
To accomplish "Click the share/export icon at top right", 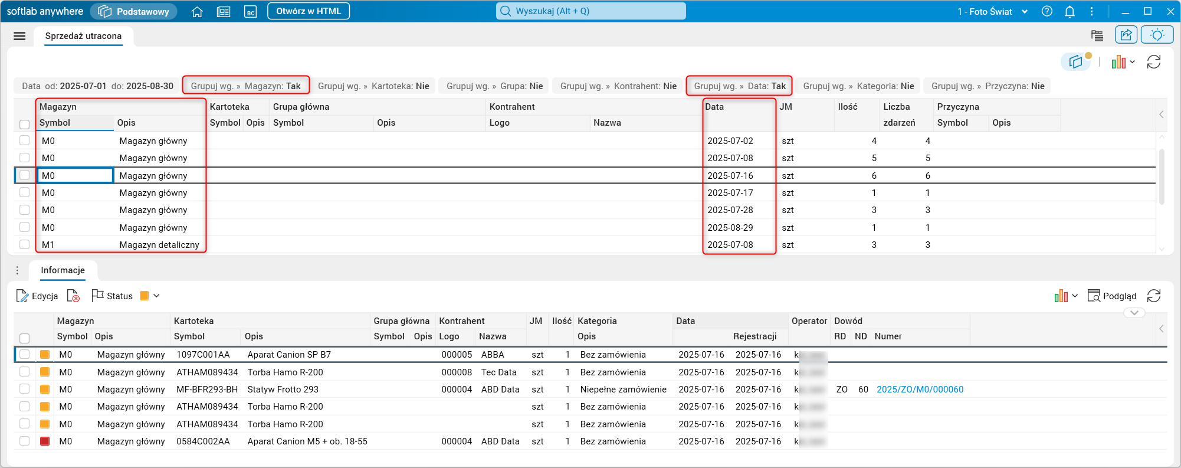I will point(1126,35).
